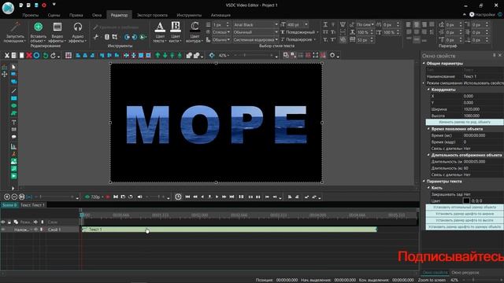The width and height of the screenshot is (504, 283).
Task: Click 'Установить размер шрифта по высоте' button
Action: (465, 220)
